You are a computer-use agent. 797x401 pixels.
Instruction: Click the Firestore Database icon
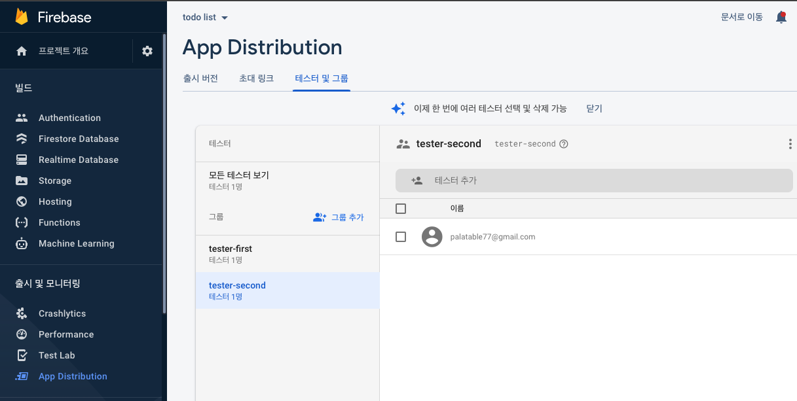pos(22,139)
